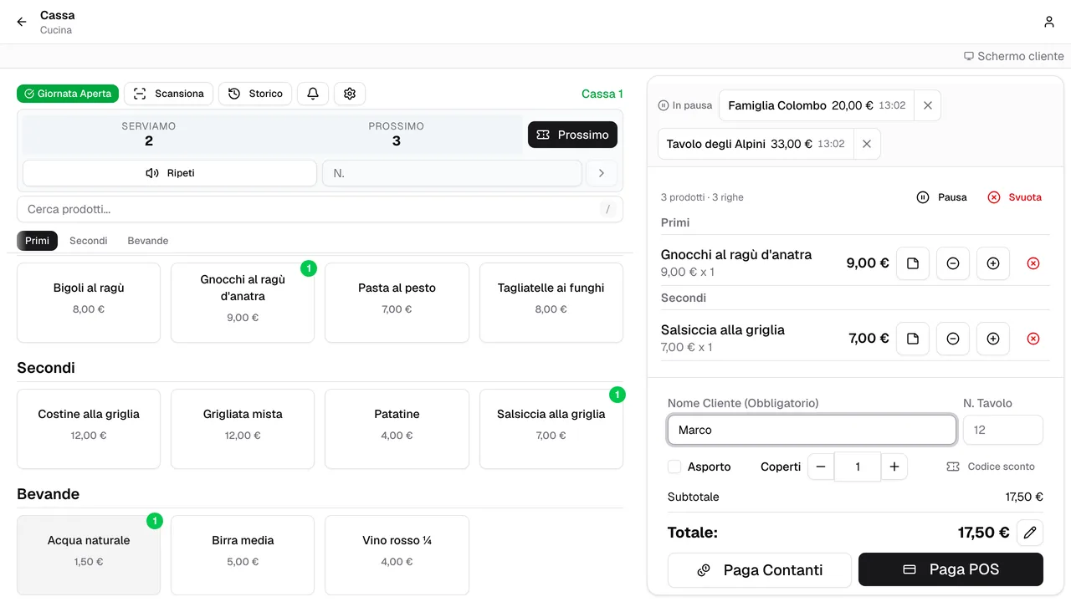Increase quantity of Salsiccia alla griglia
This screenshot has height=602, width=1071.
(x=993, y=339)
